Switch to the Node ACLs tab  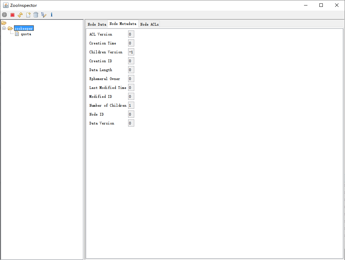(x=149, y=24)
